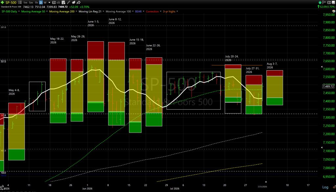Click the open folder icon in toolbar
Image resolution: width=336 pixels, height=192 pixels.
point(73,3)
